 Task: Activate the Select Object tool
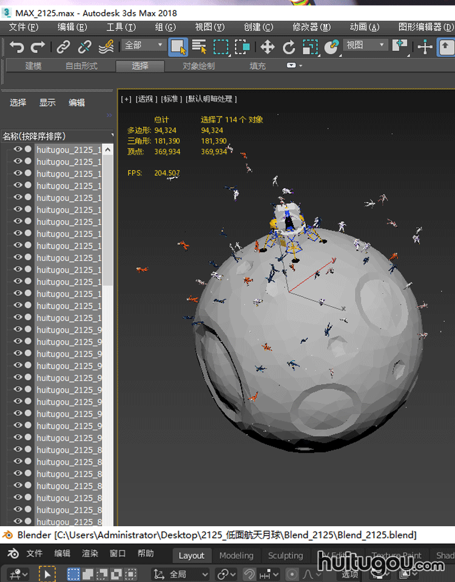point(178,47)
